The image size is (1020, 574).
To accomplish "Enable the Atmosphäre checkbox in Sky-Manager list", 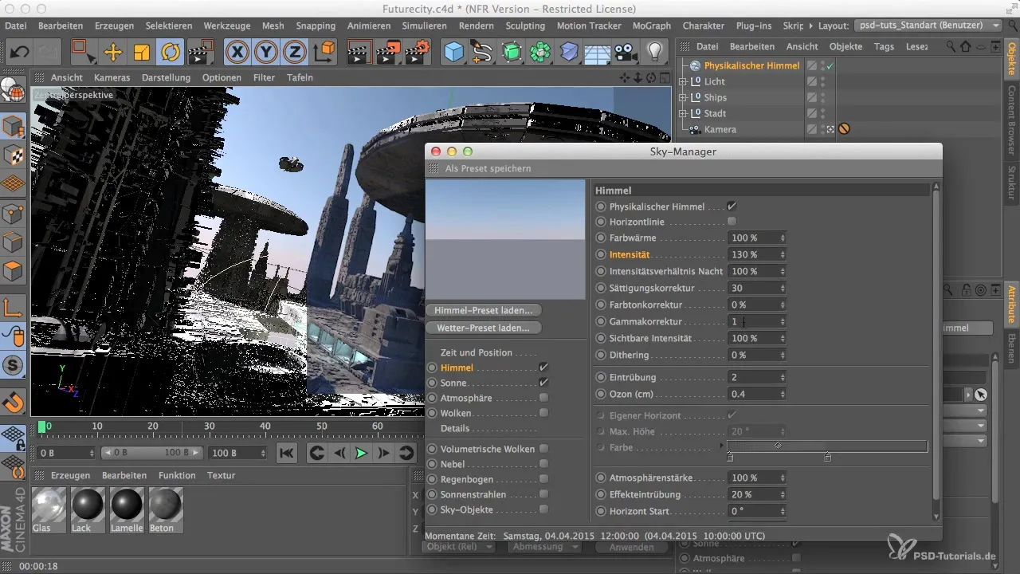I will click(x=543, y=398).
